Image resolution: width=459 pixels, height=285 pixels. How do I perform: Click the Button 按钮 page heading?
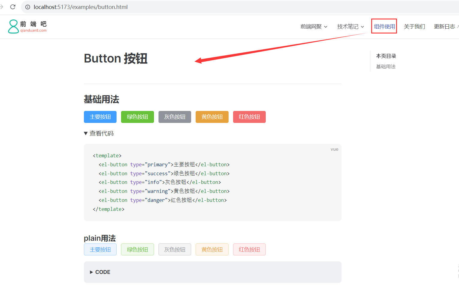(116, 58)
